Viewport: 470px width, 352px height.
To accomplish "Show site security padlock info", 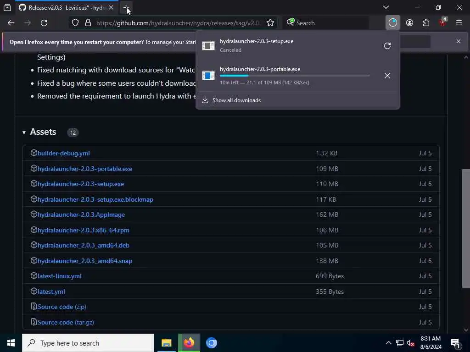I will 88,23.
